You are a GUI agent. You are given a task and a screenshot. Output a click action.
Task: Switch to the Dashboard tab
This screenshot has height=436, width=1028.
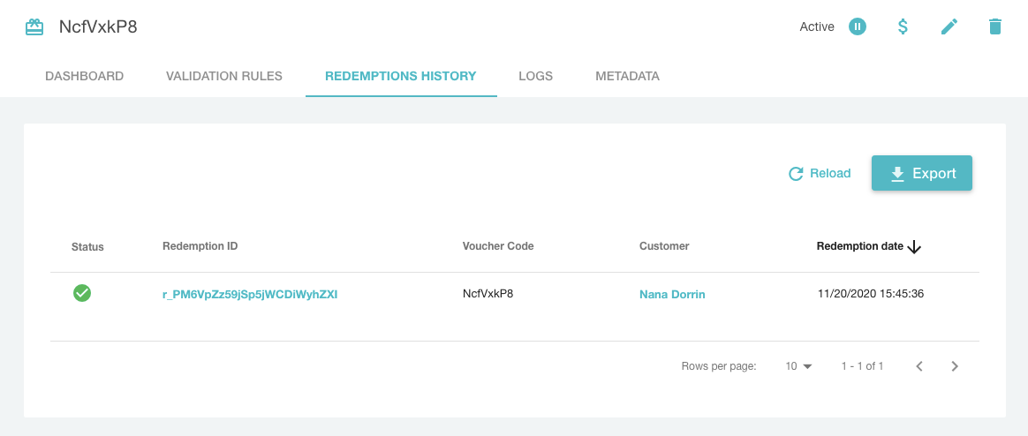pos(84,76)
